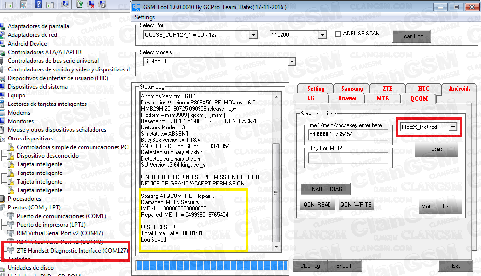This screenshot has width=481, height=276.
Task: Switch to the ZTE tab
Action: [x=387, y=89]
